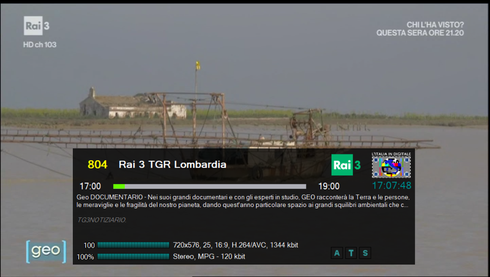Click the program progress bar

coord(209,186)
